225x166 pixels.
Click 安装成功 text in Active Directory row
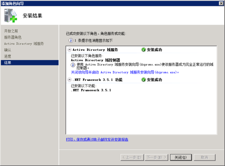pos(154,50)
